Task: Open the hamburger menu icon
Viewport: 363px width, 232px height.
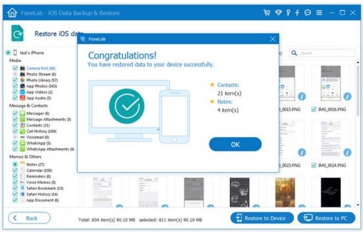Action: (319, 13)
